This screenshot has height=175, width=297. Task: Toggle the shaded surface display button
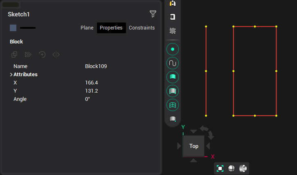173,77
